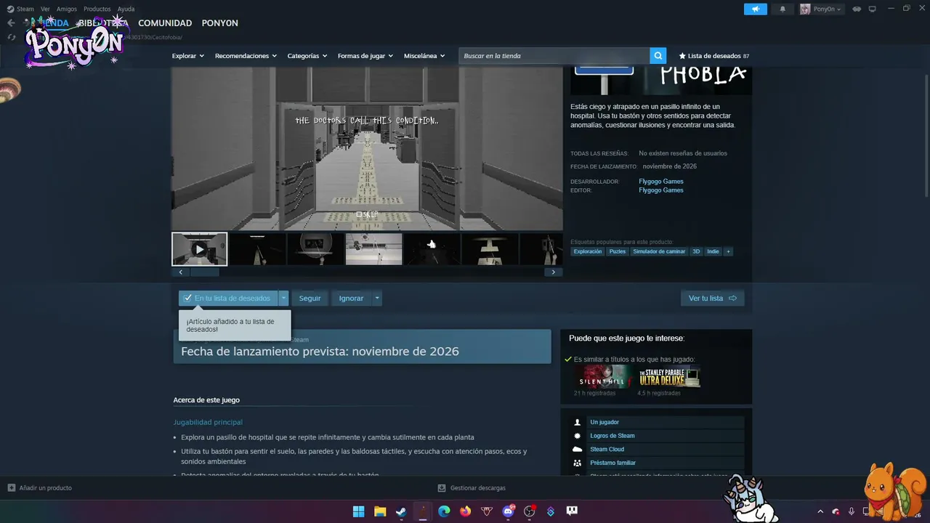Click the Steam taskbar icon
The image size is (930, 523).
401,511
